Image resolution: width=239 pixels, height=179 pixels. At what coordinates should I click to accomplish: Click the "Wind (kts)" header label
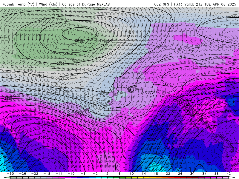pyautogui.click(x=48, y=4)
